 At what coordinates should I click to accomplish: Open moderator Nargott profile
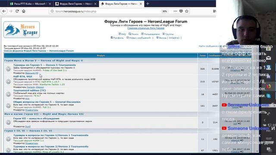[x=31, y=87]
